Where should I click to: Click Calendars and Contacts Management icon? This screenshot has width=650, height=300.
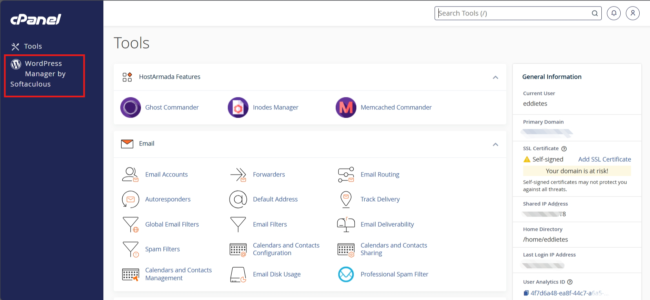131,275
